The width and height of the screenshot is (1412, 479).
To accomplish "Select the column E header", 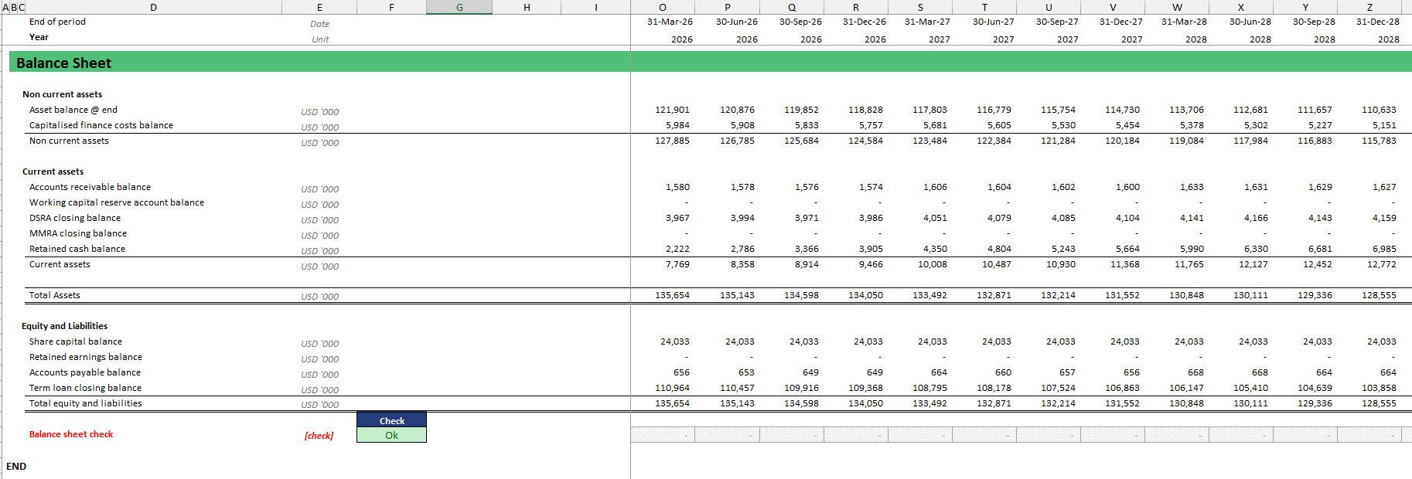I will click(319, 7).
